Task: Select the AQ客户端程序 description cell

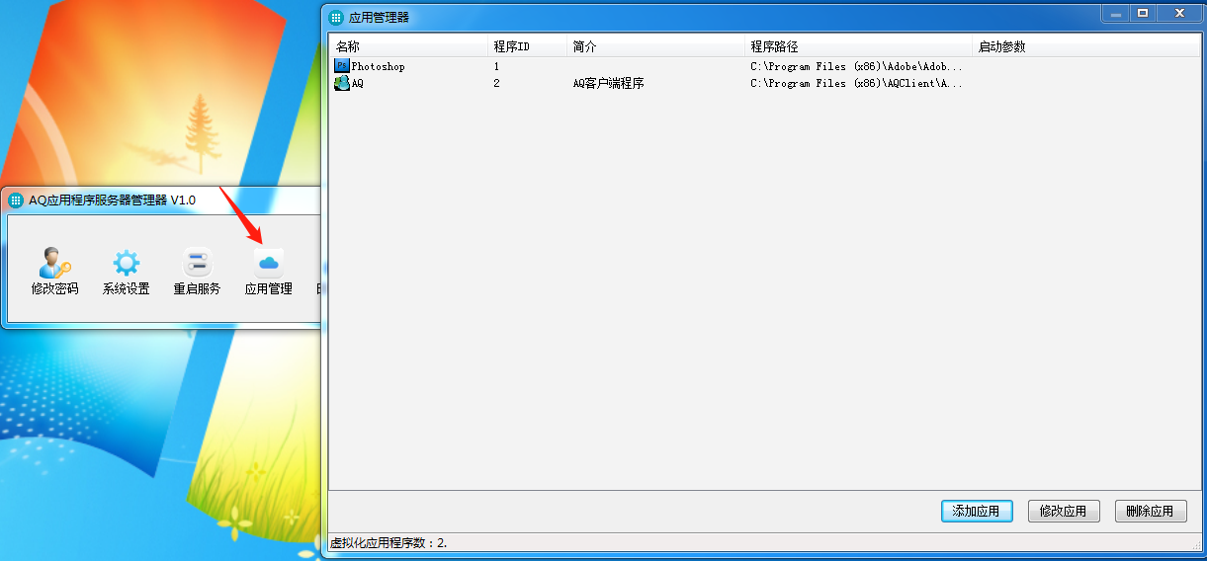Action: point(609,84)
